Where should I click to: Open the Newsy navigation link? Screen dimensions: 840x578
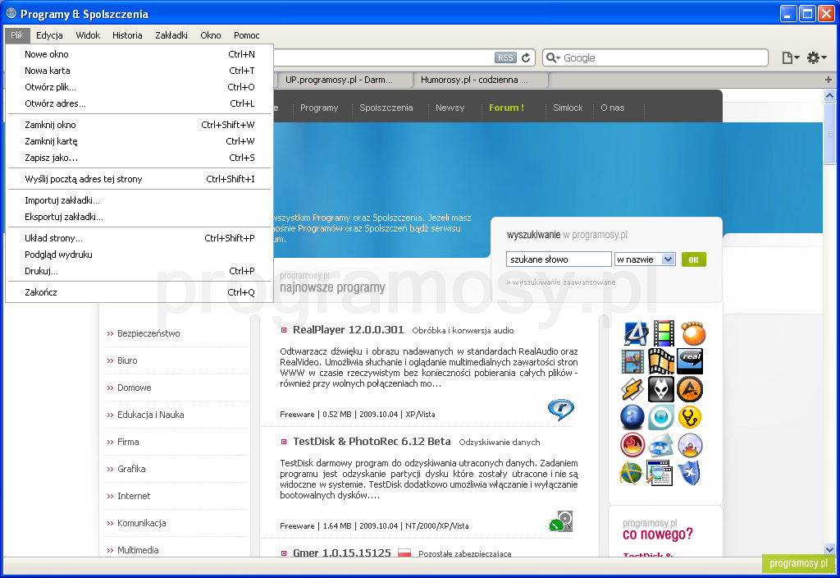450,108
